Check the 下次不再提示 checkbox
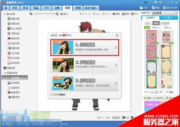This screenshot has width=180, height=127. 51,95
